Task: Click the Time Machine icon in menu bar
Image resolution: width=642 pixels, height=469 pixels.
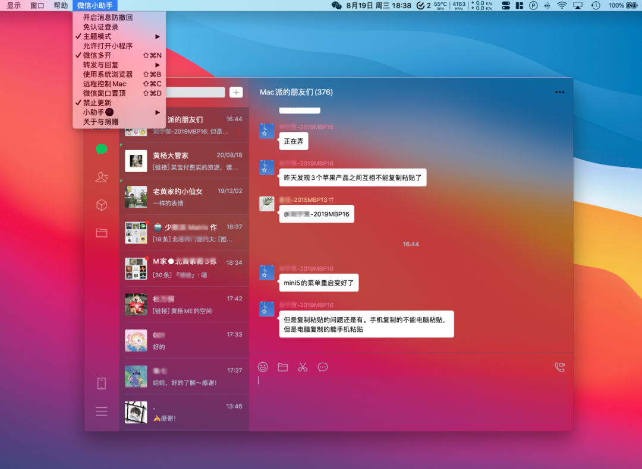Action: (x=595, y=5)
